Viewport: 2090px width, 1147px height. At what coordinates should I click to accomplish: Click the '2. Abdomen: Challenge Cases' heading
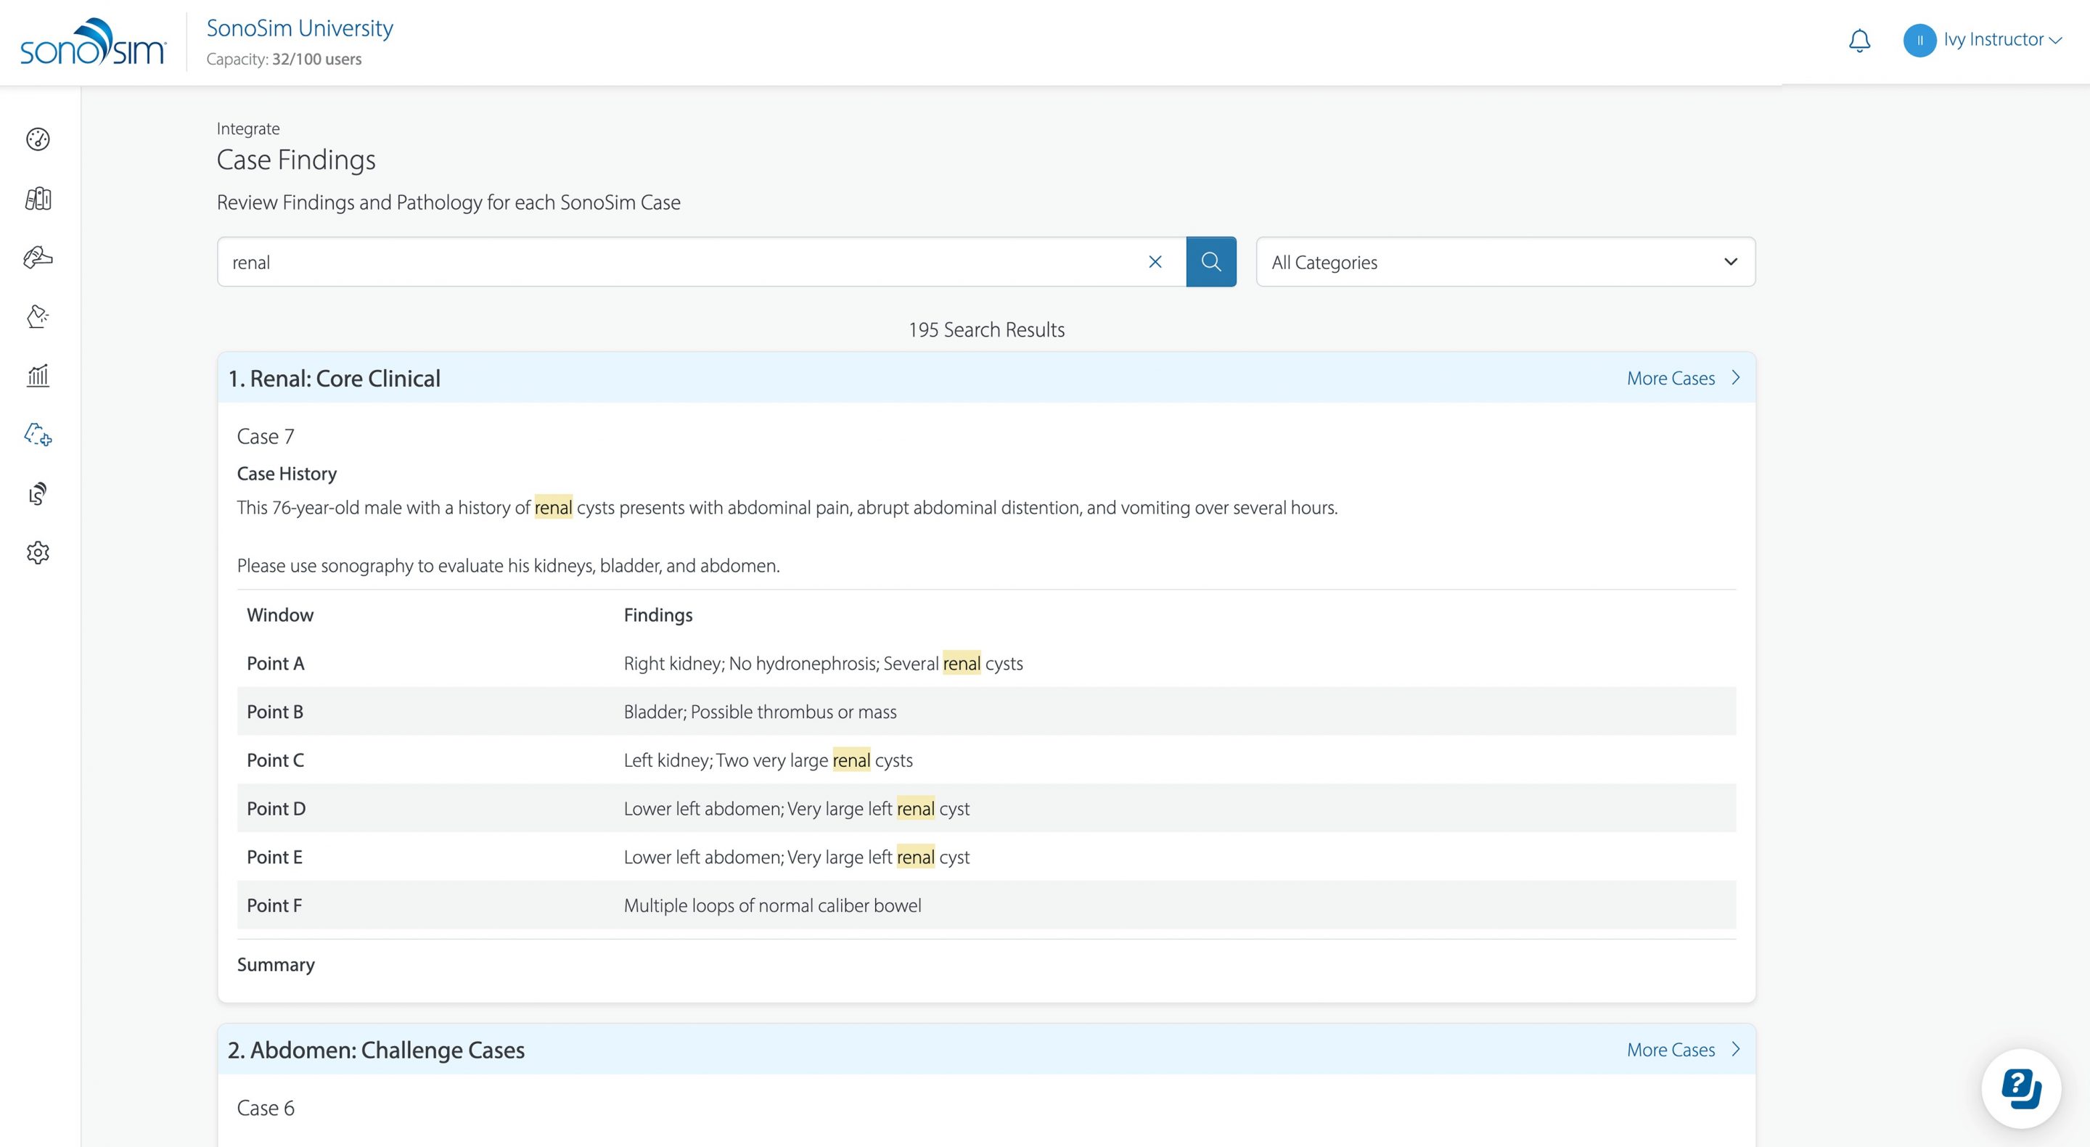point(377,1050)
